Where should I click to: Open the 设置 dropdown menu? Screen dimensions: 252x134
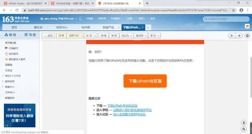pyautogui.click(x=131, y=18)
